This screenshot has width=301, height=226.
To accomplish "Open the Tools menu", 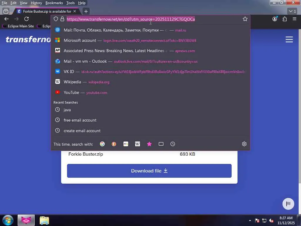I will coord(70,3).
